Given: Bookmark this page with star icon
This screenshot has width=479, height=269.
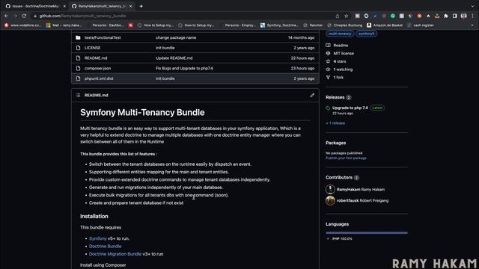Looking at the screenshot, I should [x=346, y=16].
